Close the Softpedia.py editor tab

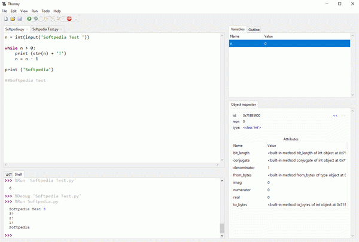click(x=27, y=29)
